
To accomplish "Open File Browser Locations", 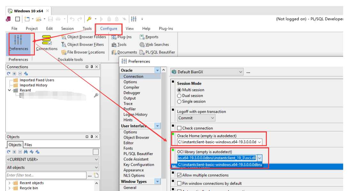I will pos(83,52).
